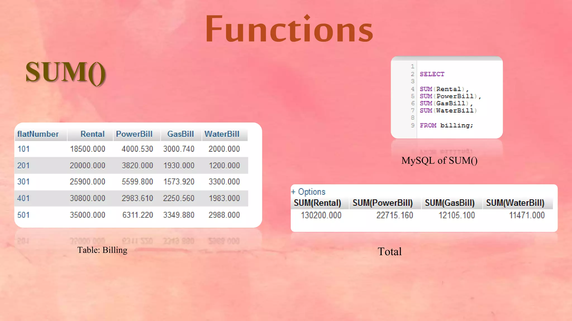Sort by flatNumber column header

click(x=38, y=134)
